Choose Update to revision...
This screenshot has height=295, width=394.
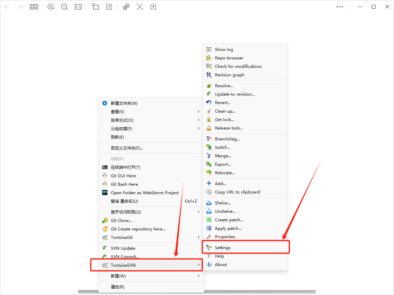[x=245, y=94]
